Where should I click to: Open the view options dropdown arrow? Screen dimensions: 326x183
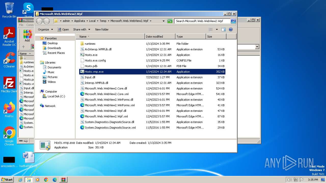coord(217,29)
